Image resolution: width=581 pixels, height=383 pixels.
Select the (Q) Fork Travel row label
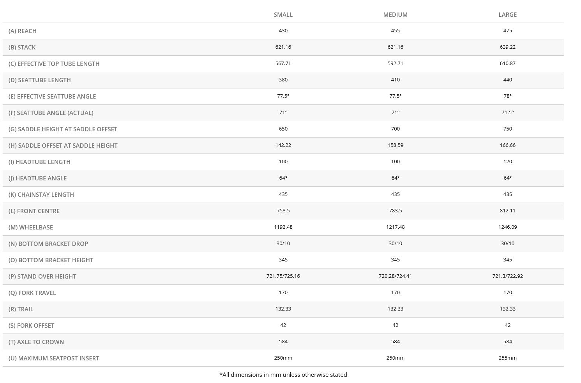(32, 293)
